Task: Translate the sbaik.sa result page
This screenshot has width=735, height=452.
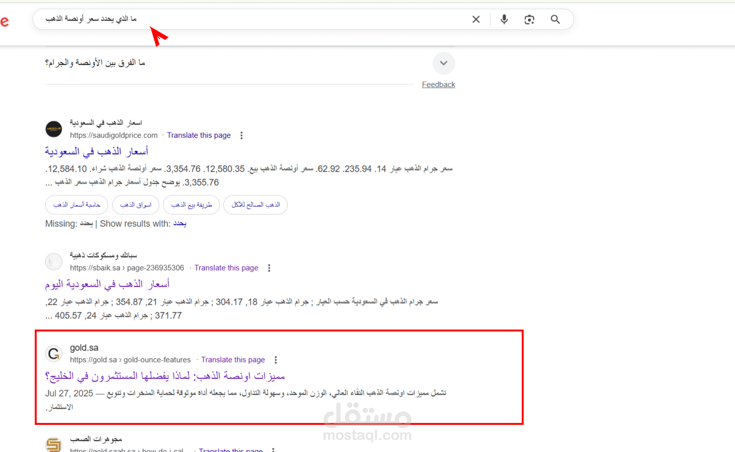Action: [x=226, y=268]
